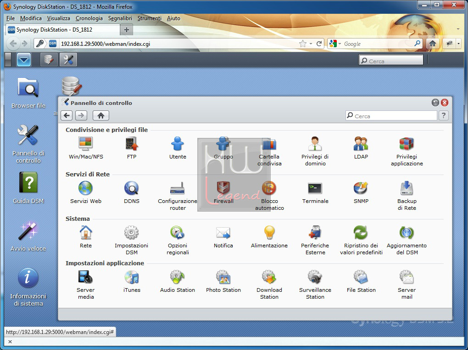Click the Firefox address bar URL
468x350 pixels.
[106, 44]
